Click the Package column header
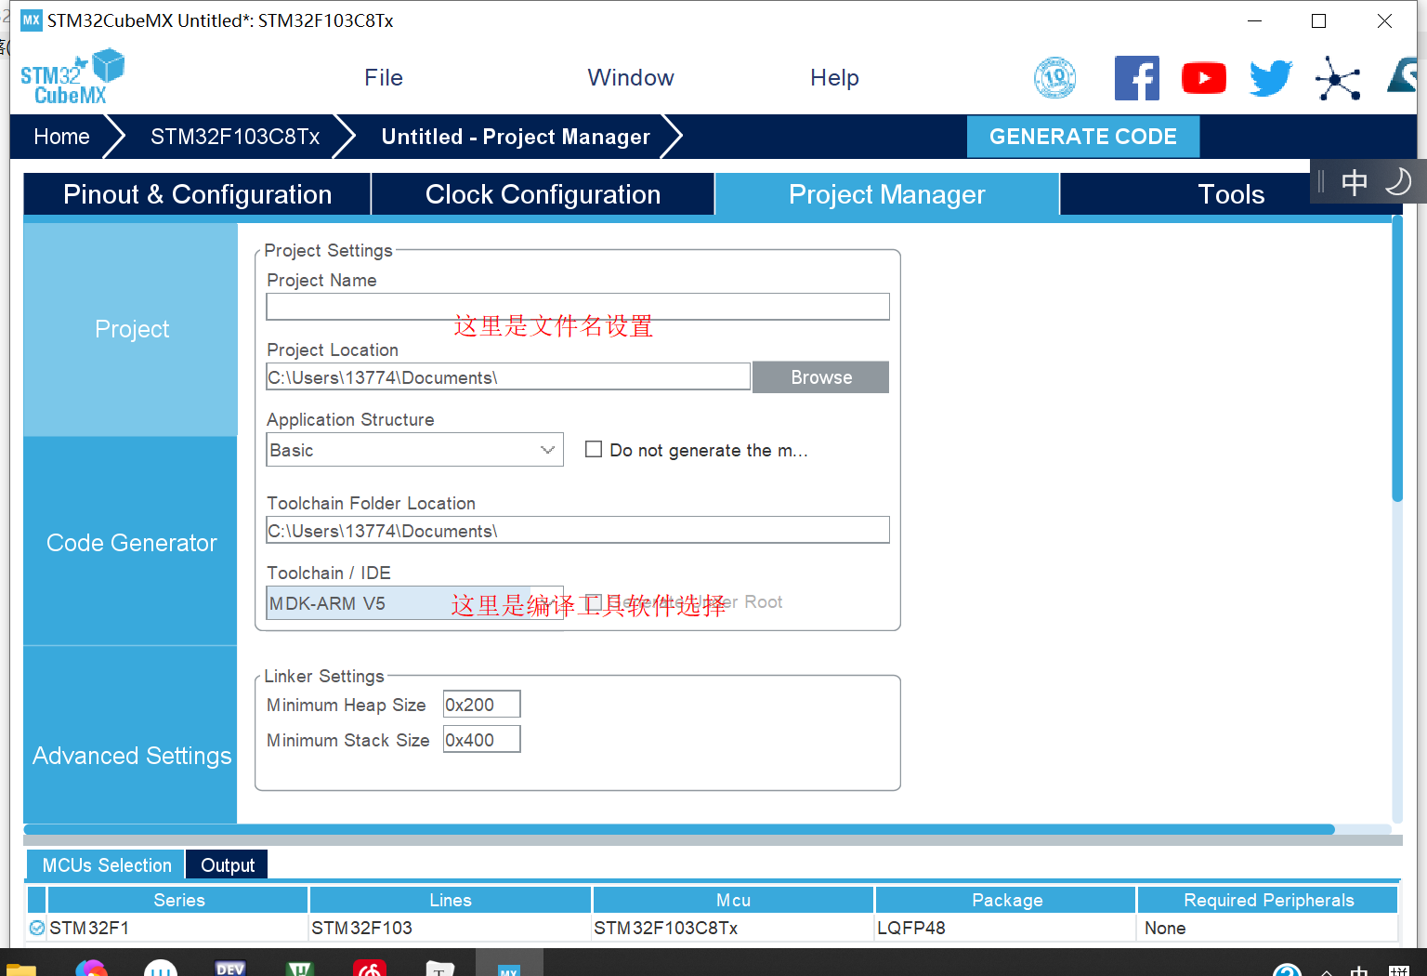This screenshot has height=976, width=1427. (x=1006, y=900)
